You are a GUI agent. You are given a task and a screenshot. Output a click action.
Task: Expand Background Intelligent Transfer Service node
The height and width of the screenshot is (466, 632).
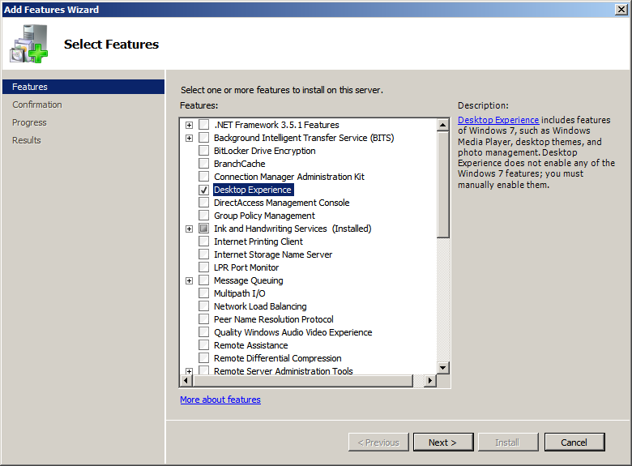click(189, 138)
